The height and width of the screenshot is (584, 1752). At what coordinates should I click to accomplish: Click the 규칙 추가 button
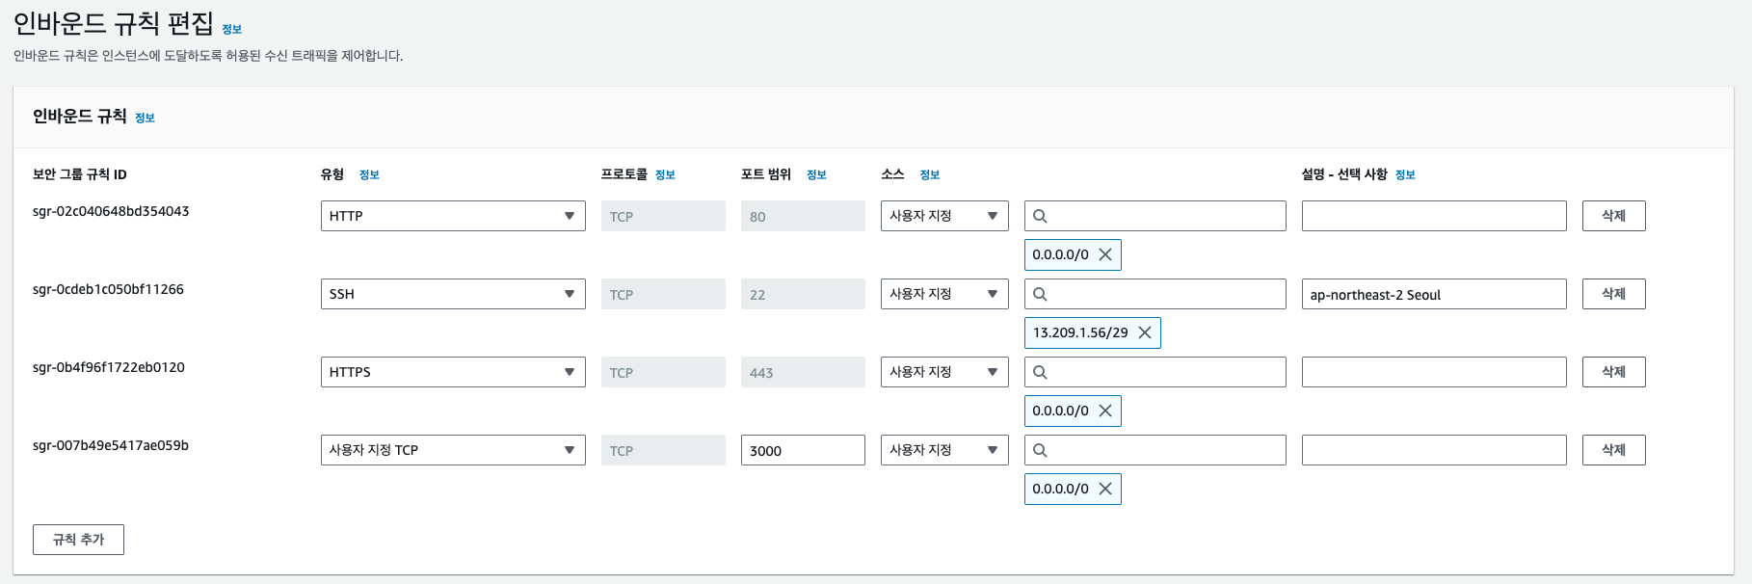(x=78, y=540)
